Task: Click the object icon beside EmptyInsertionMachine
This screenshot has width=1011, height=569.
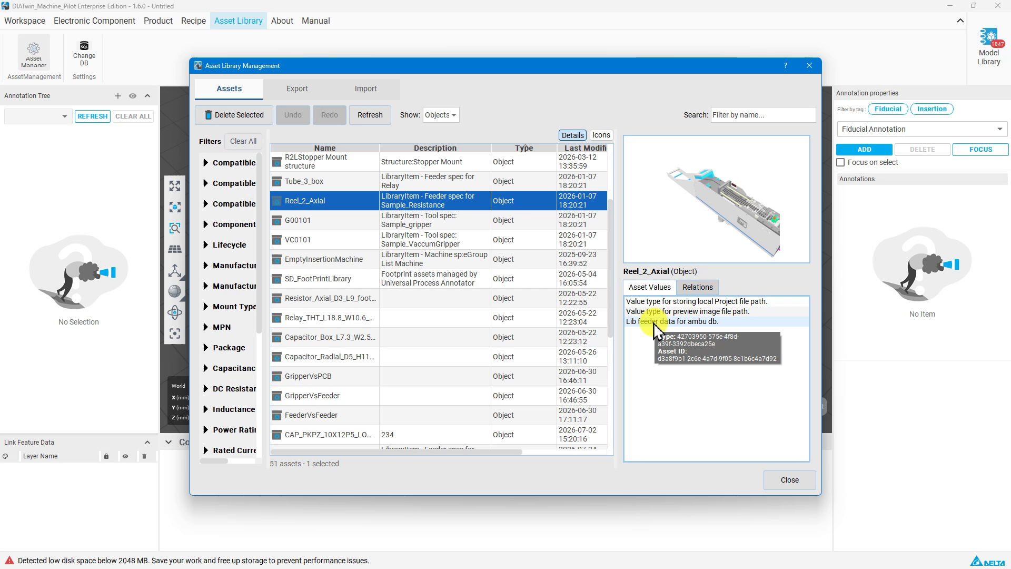Action: tap(276, 259)
